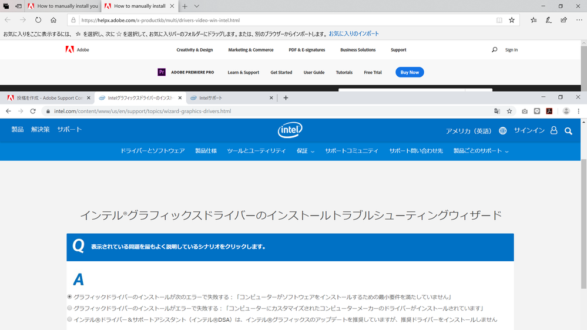Expand Edge tab preview chevron
The width and height of the screenshot is (587, 330).
click(x=196, y=6)
